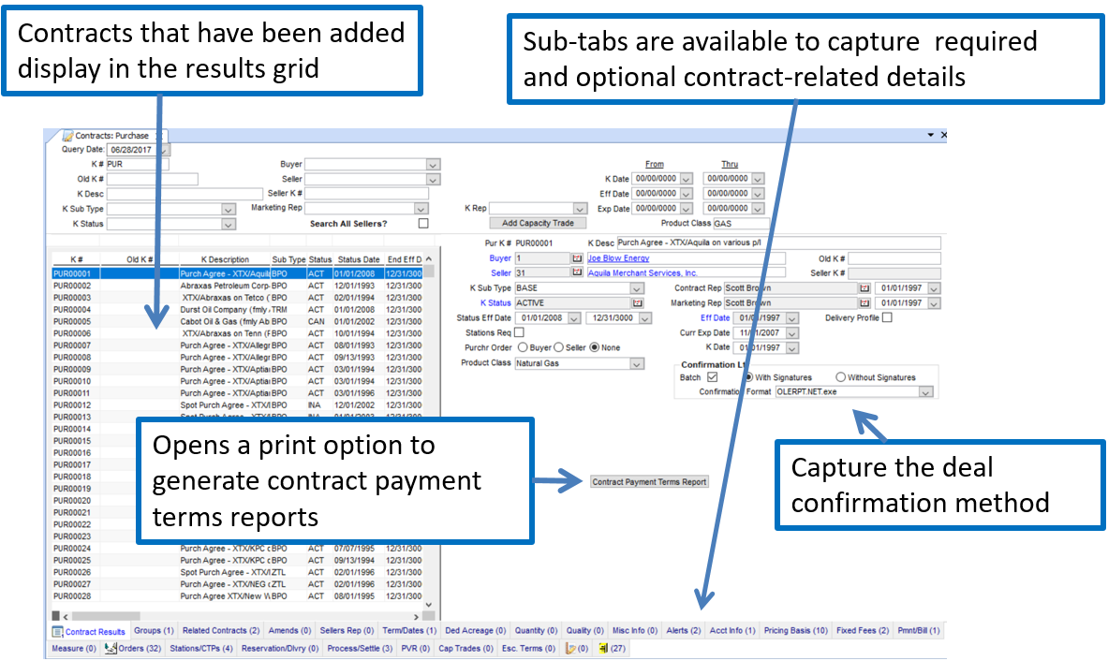Click the Marketing Rep lookup icon
The height and width of the screenshot is (661, 1108).
(x=864, y=303)
